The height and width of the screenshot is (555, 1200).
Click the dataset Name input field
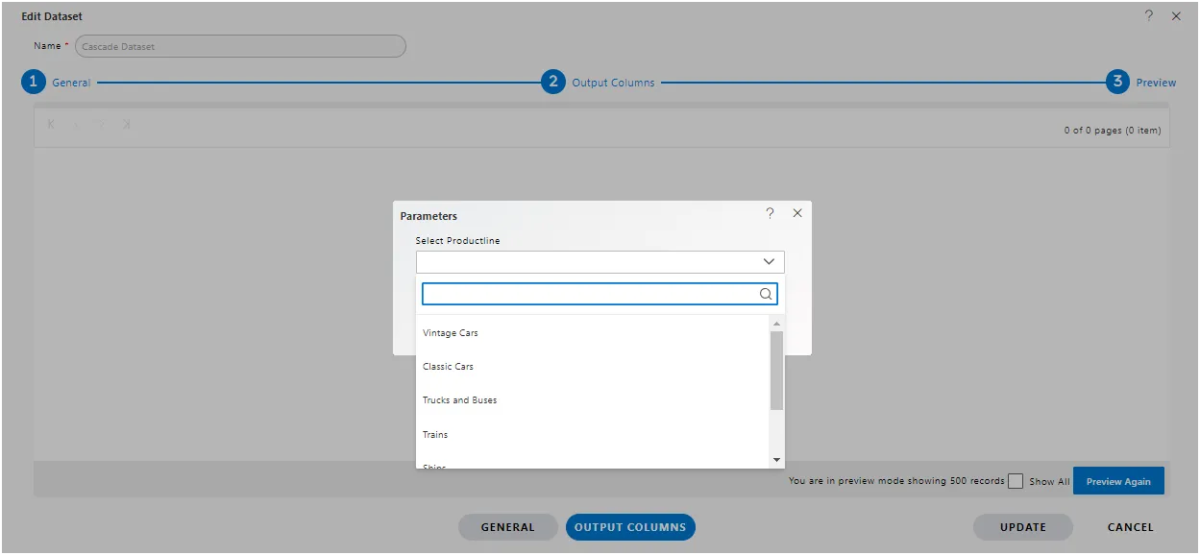[240, 46]
